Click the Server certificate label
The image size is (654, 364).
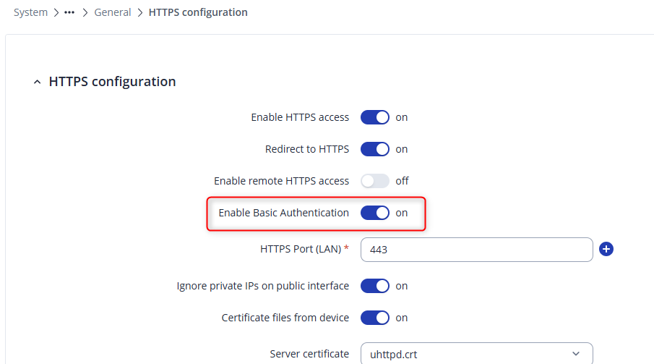(309, 354)
